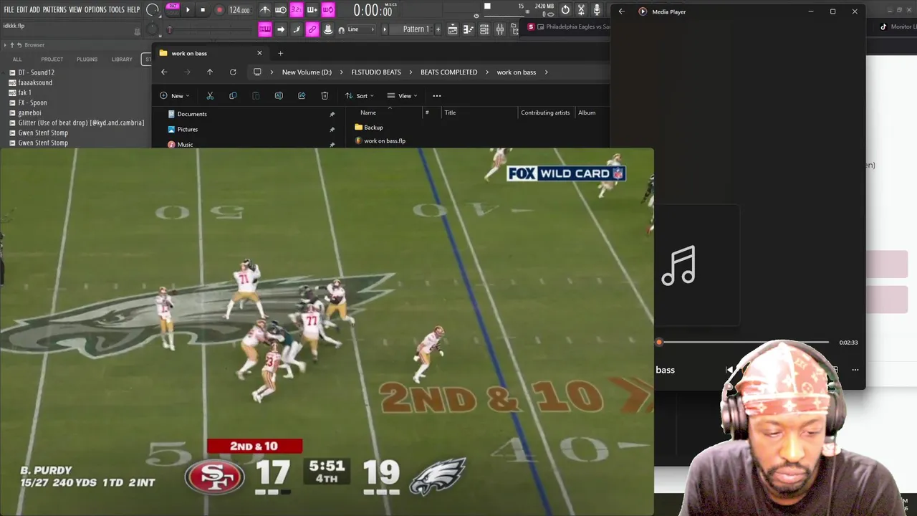
Task: Select the ALL tab in Browser
Action: (x=17, y=59)
